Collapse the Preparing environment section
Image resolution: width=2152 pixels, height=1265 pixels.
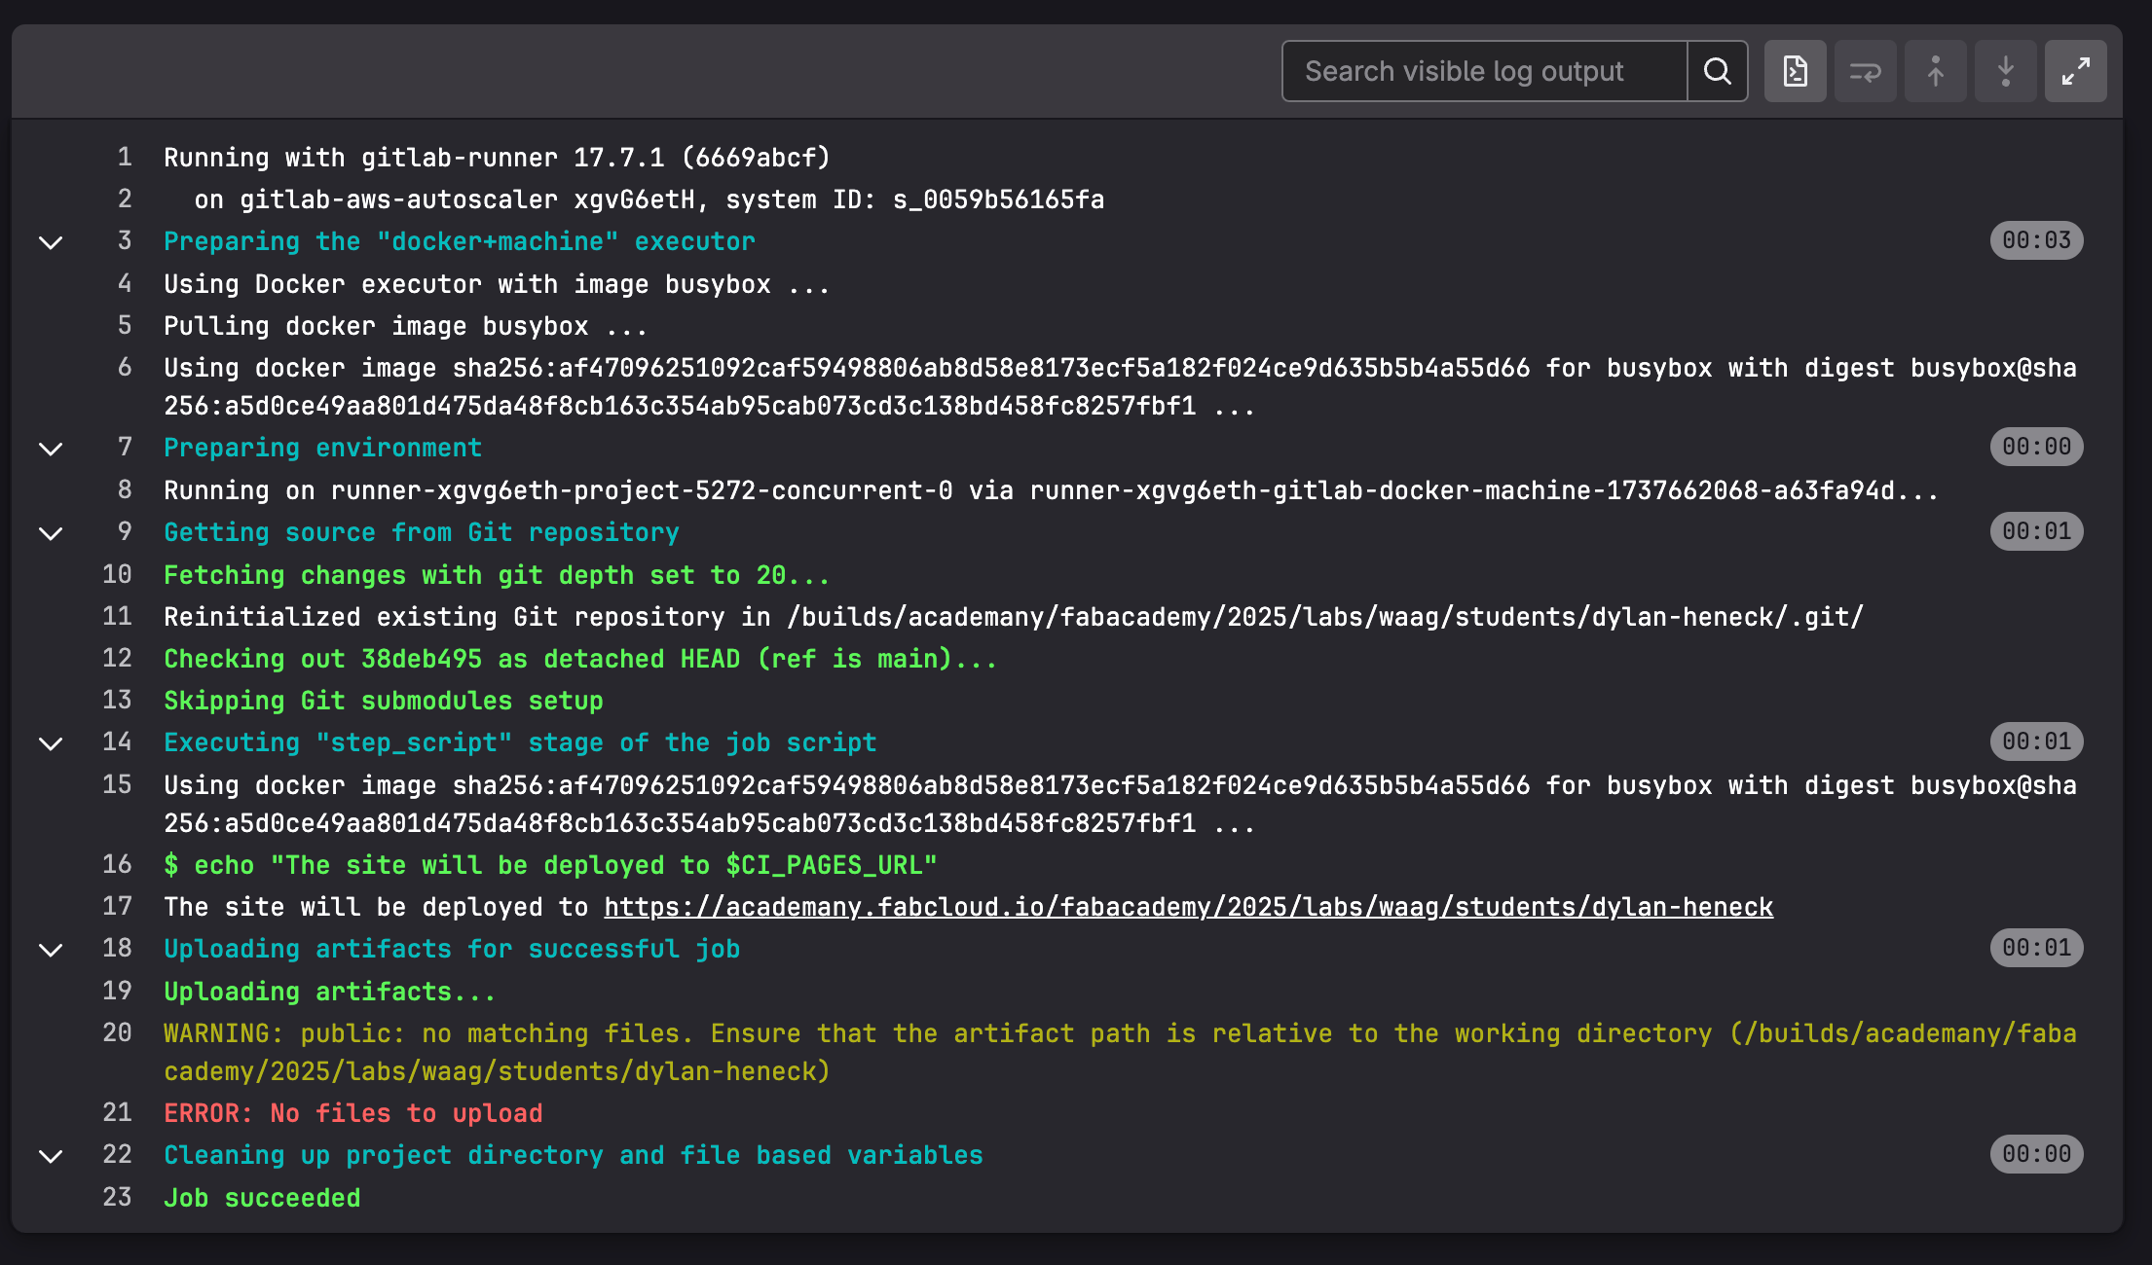coord(51,449)
